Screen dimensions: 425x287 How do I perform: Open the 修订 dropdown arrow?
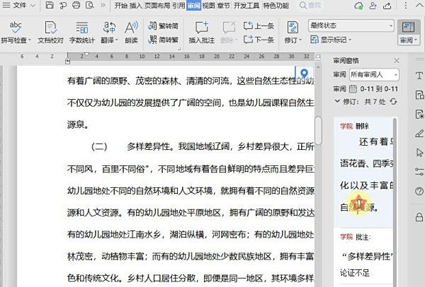[300, 40]
